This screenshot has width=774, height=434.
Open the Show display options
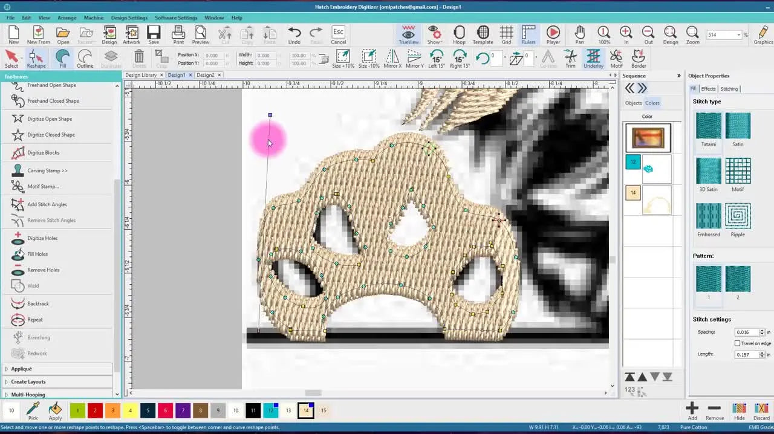click(434, 35)
